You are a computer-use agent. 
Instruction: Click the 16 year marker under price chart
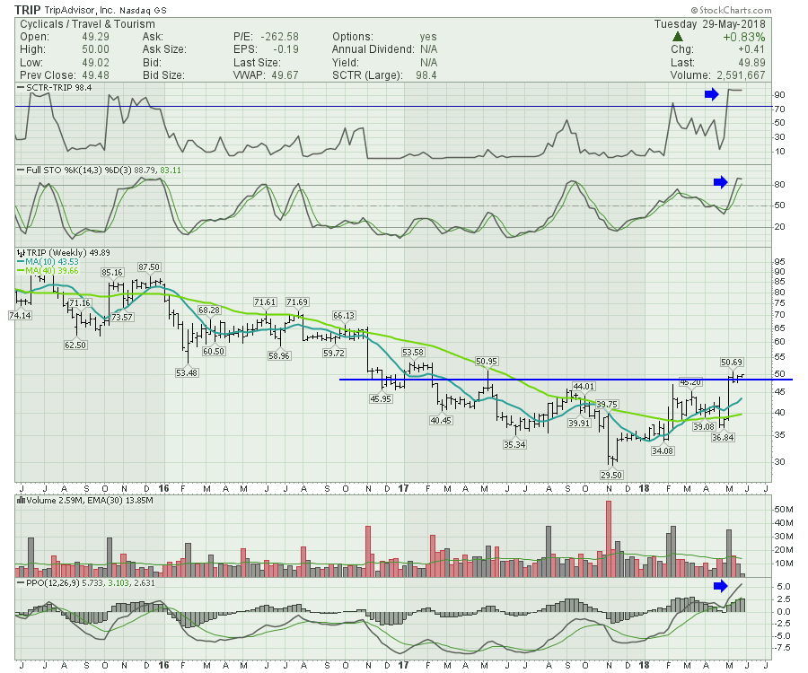pos(164,489)
